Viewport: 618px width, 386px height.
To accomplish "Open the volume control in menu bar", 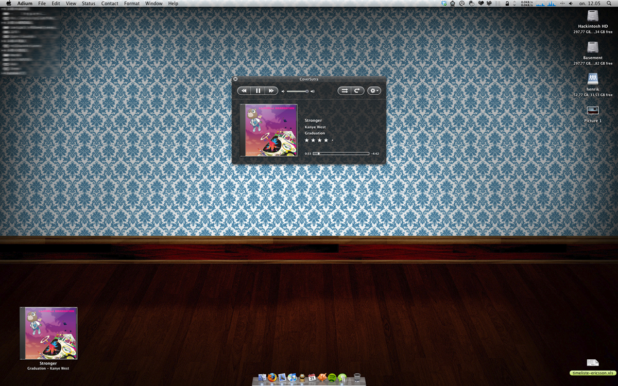I will (571, 4).
